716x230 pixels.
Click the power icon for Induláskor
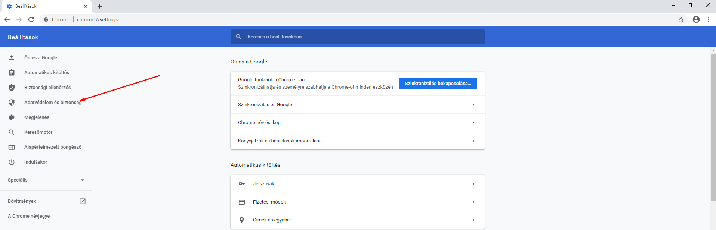[12, 162]
